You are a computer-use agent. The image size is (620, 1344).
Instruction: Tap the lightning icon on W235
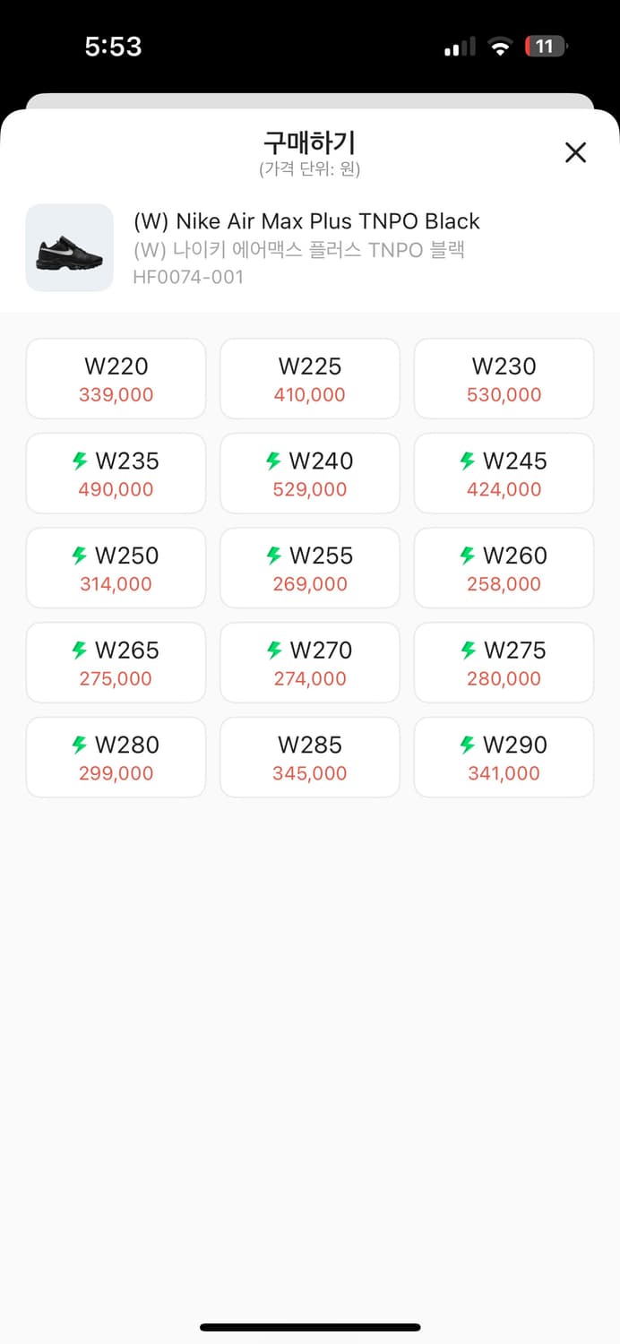pos(80,461)
